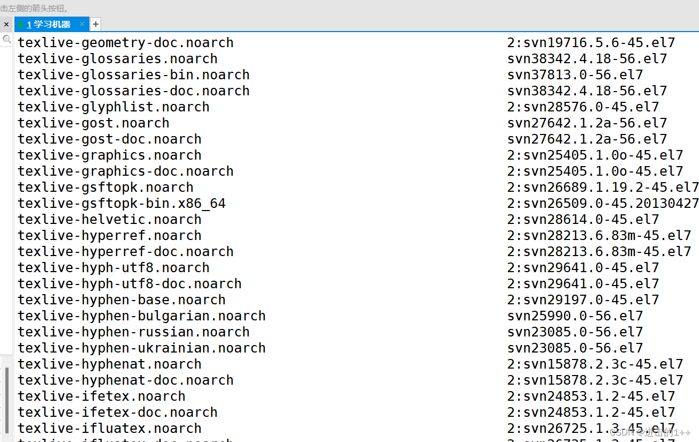Click version 2:svn19716.5.6-45.el7
Screen dimensions: 699x442
tap(591, 43)
